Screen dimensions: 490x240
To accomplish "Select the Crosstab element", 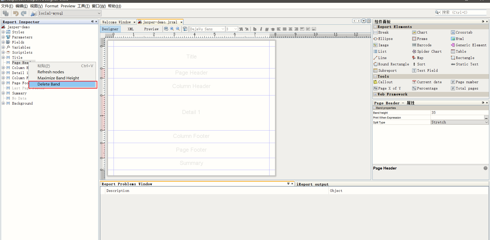I will 464,32.
